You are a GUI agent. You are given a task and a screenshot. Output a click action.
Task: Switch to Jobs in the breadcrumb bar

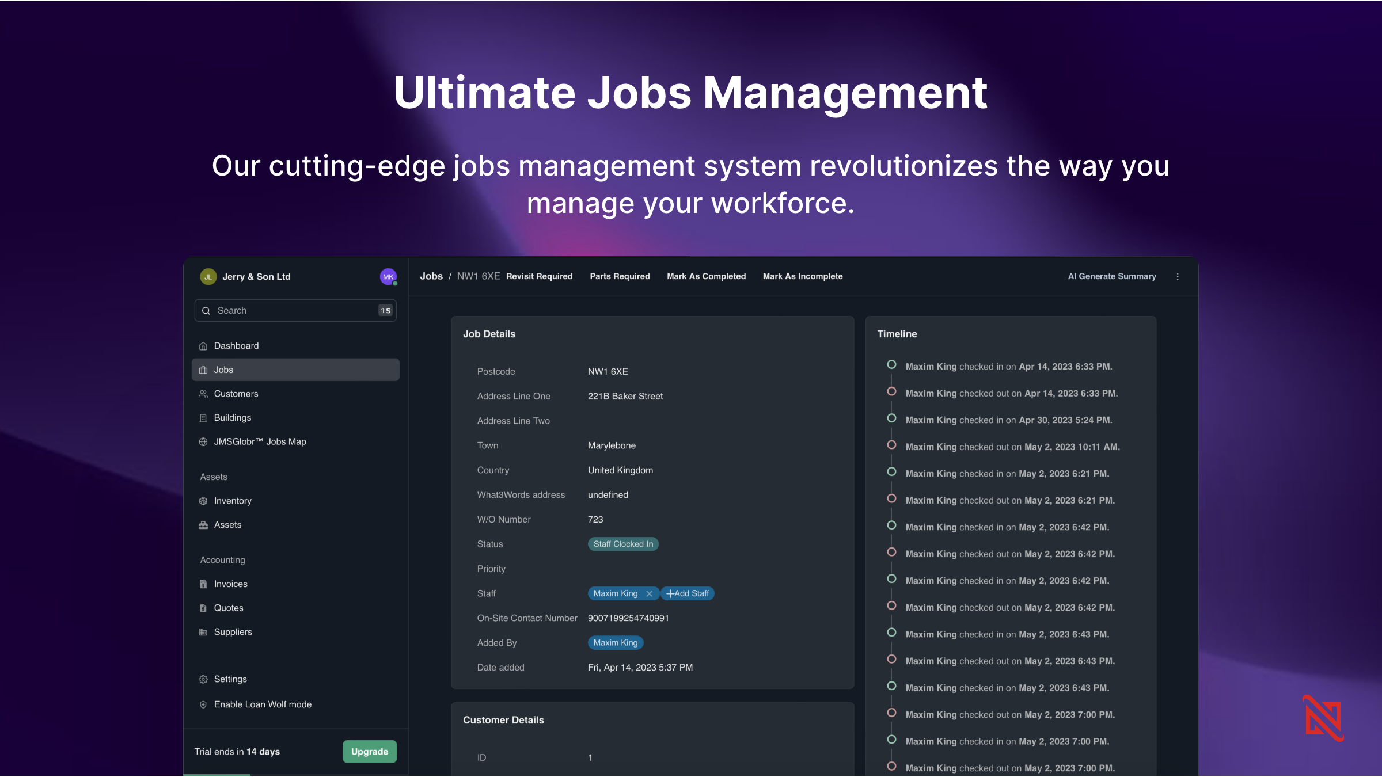[x=431, y=276]
